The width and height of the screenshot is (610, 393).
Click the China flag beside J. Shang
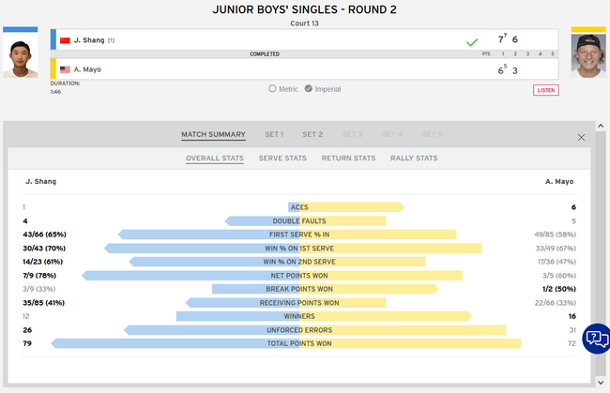[65, 40]
